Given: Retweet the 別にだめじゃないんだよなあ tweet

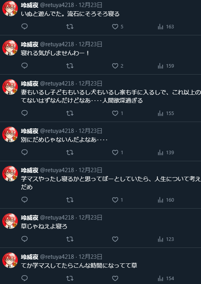Looking at the screenshot, I should click(70, 153).
